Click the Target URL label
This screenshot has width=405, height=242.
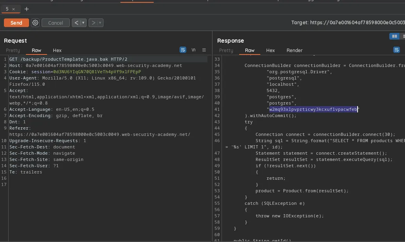pyautogui.click(x=348, y=23)
